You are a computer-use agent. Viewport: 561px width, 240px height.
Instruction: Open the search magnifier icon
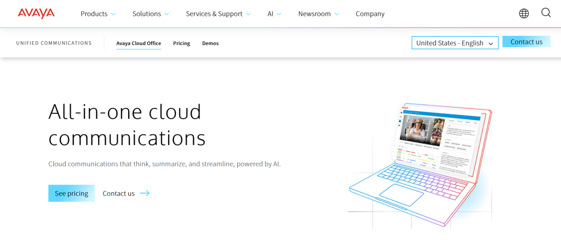(546, 13)
